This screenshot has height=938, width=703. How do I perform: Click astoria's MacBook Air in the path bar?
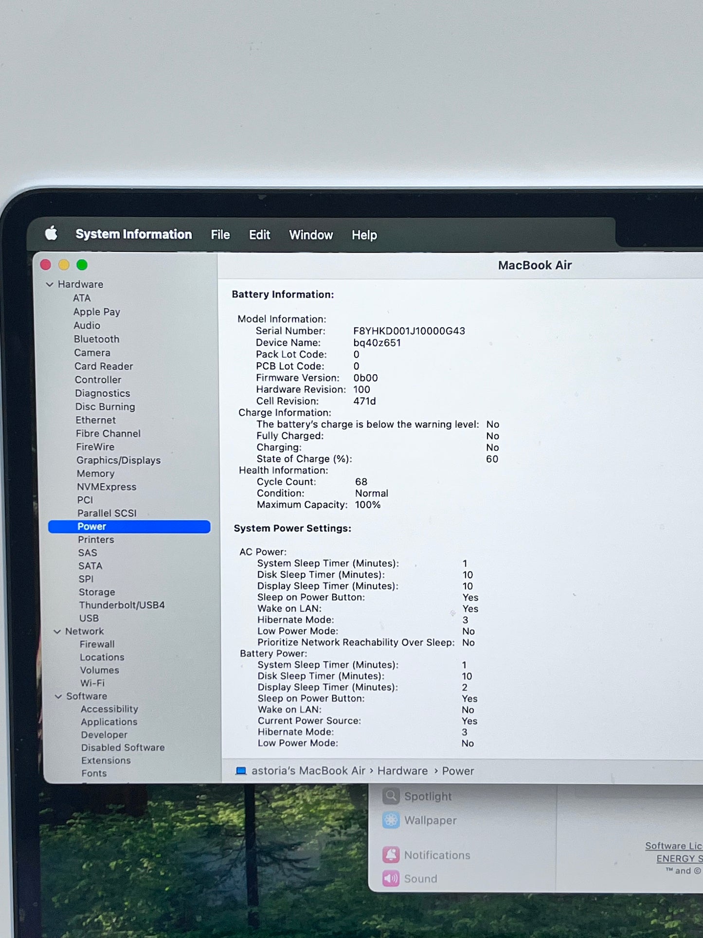308,771
